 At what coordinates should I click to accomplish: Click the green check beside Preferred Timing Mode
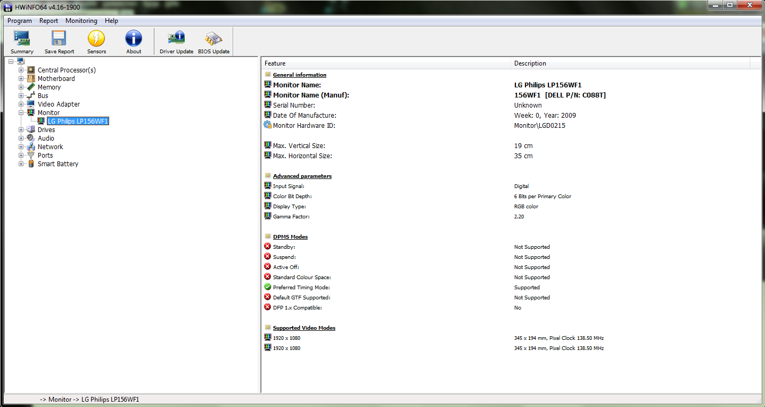[x=268, y=287]
